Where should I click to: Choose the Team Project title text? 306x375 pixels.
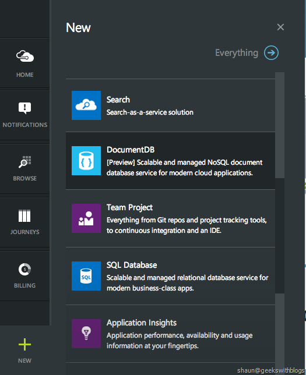pos(129,207)
